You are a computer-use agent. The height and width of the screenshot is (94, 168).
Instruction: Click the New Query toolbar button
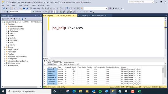(35, 8)
